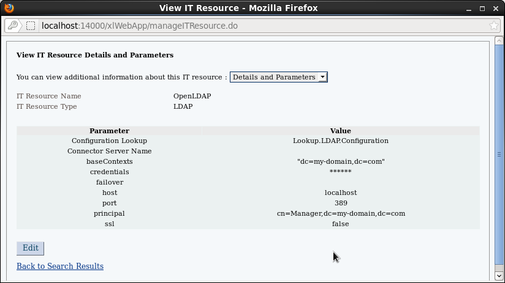The width and height of the screenshot is (505, 283).
Task: Minimize the Firefox window
Action: [469, 8]
